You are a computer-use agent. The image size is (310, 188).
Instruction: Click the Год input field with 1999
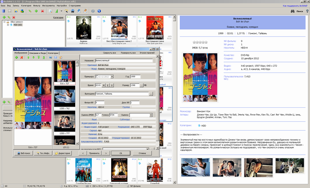pyautogui.click(x=135, y=76)
